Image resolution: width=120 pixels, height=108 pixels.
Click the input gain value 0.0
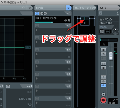[x=108, y=32]
